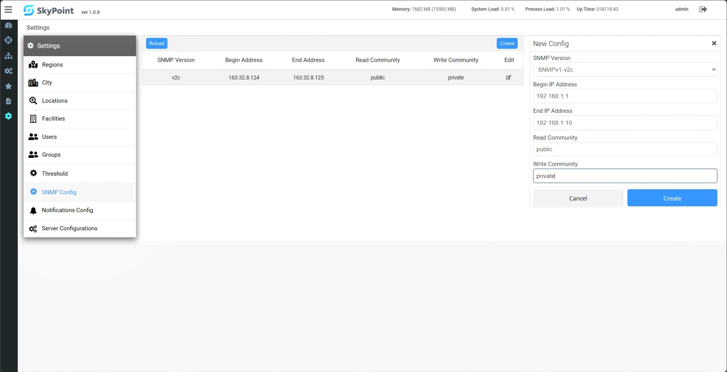Click the End IP Address field
Image resolution: width=727 pixels, height=372 pixels.
[625, 123]
